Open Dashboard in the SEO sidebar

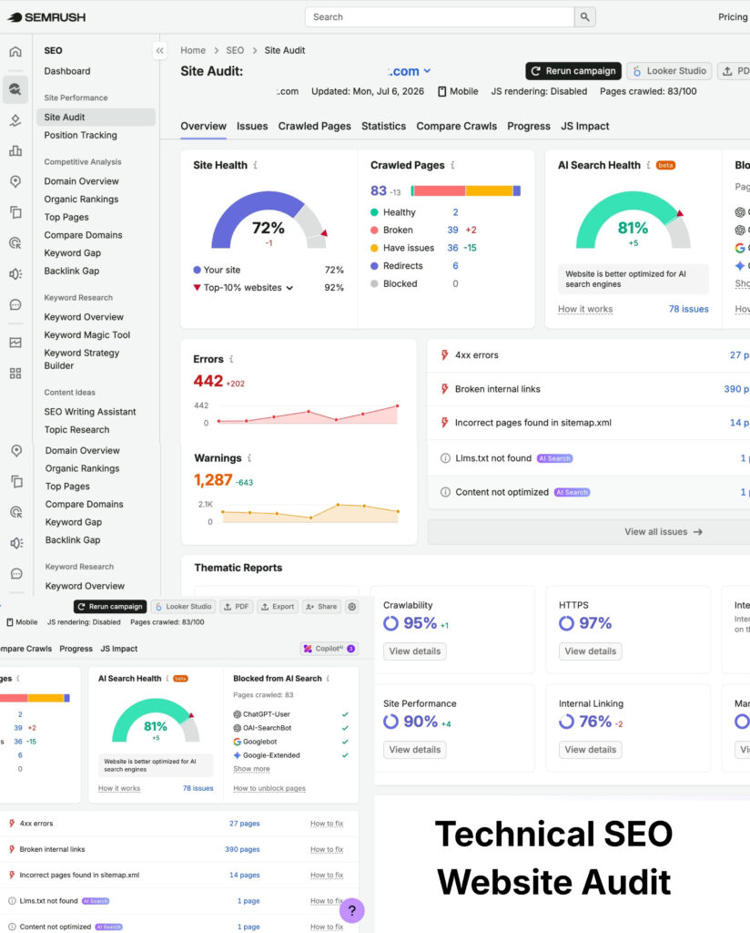67,71
